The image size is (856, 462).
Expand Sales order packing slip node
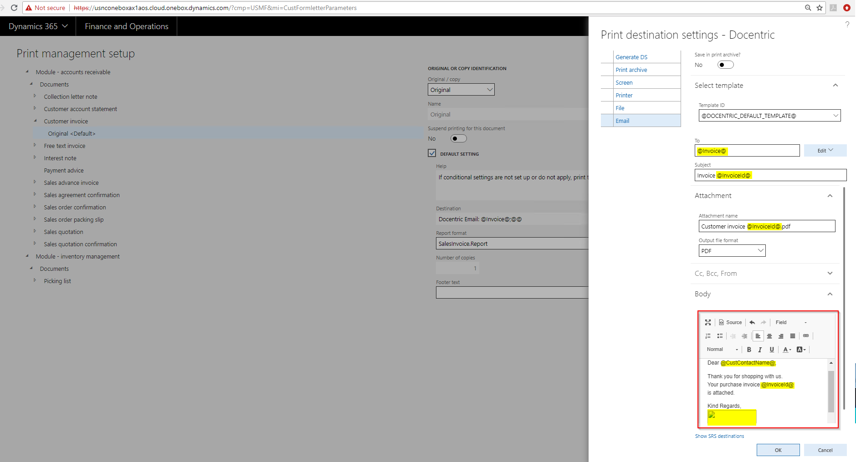click(35, 219)
